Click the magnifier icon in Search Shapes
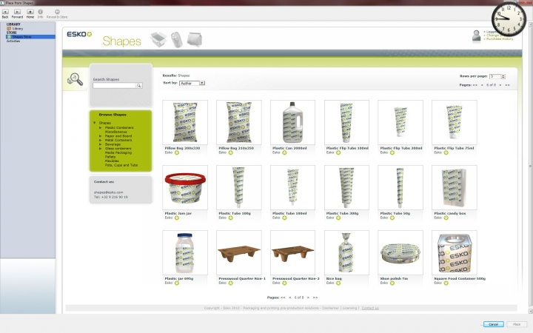This screenshot has width=533, height=333. tap(138, 86)
